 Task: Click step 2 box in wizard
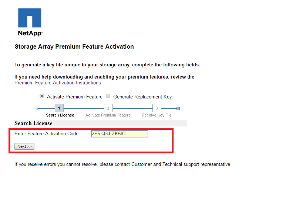(x=108, y=108)
